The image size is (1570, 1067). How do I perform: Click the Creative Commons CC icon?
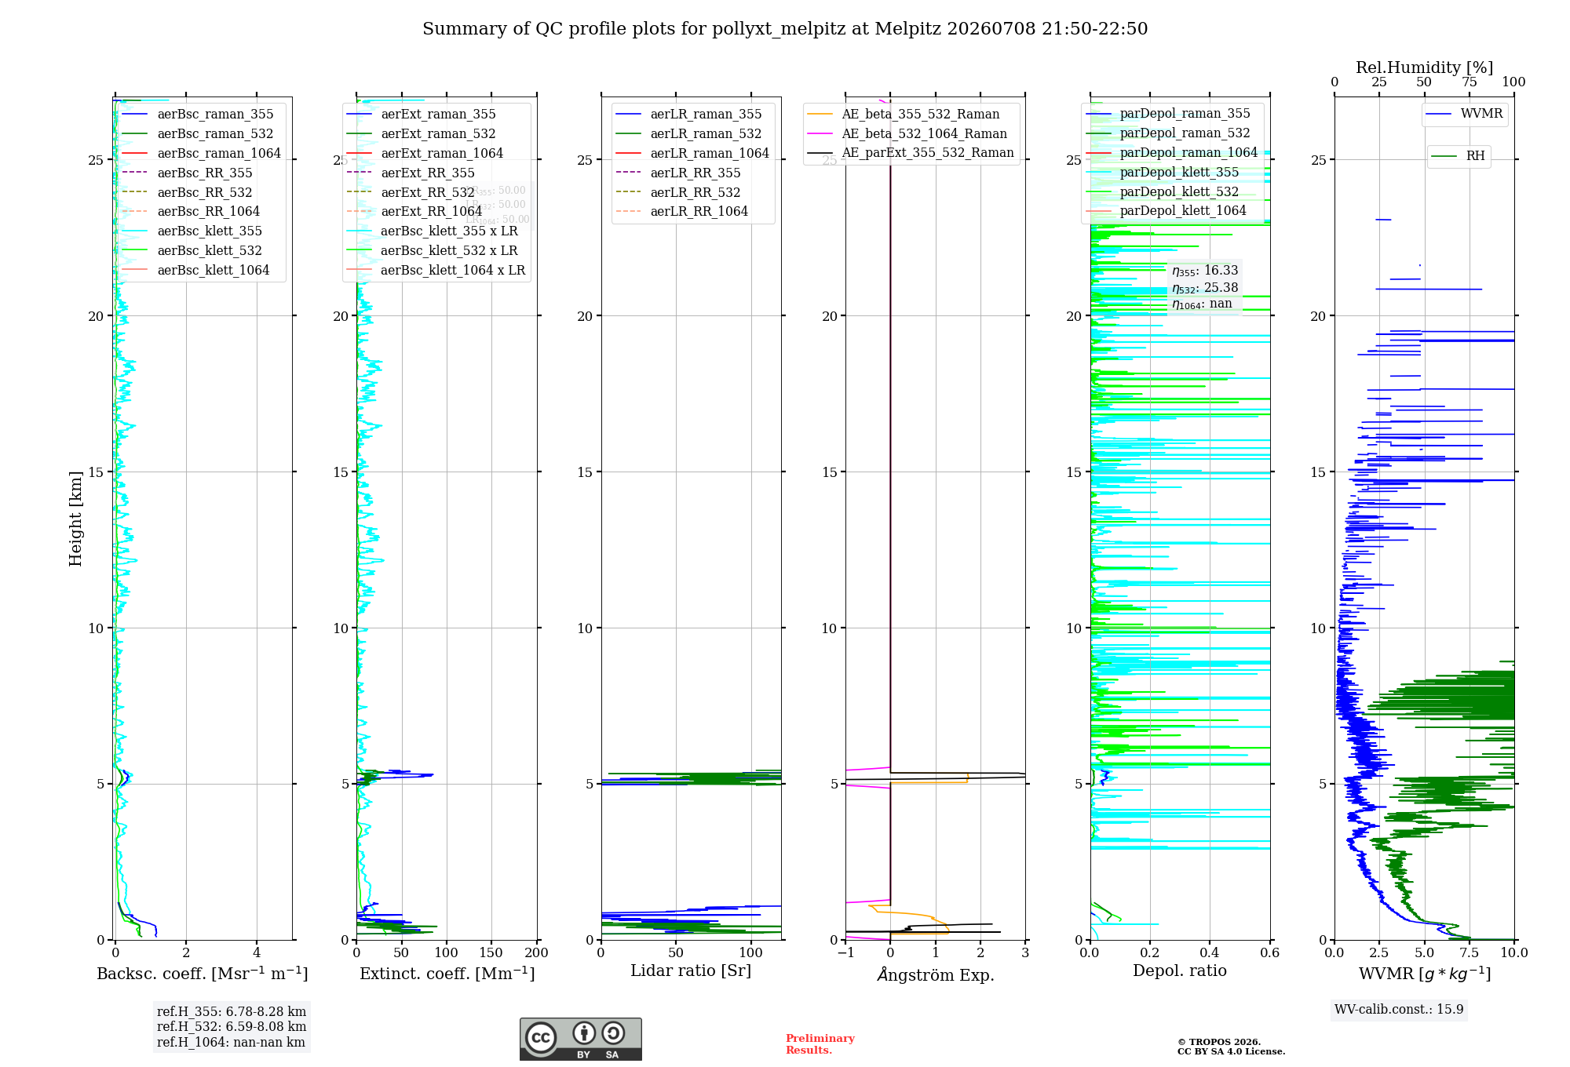[541, 1037]
